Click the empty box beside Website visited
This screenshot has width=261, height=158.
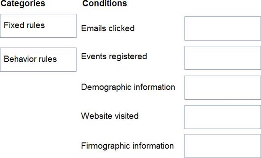pyautogui.click(x=222, y=117)
